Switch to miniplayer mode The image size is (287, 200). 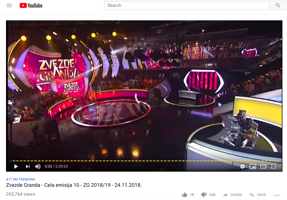tap(253, 166)
